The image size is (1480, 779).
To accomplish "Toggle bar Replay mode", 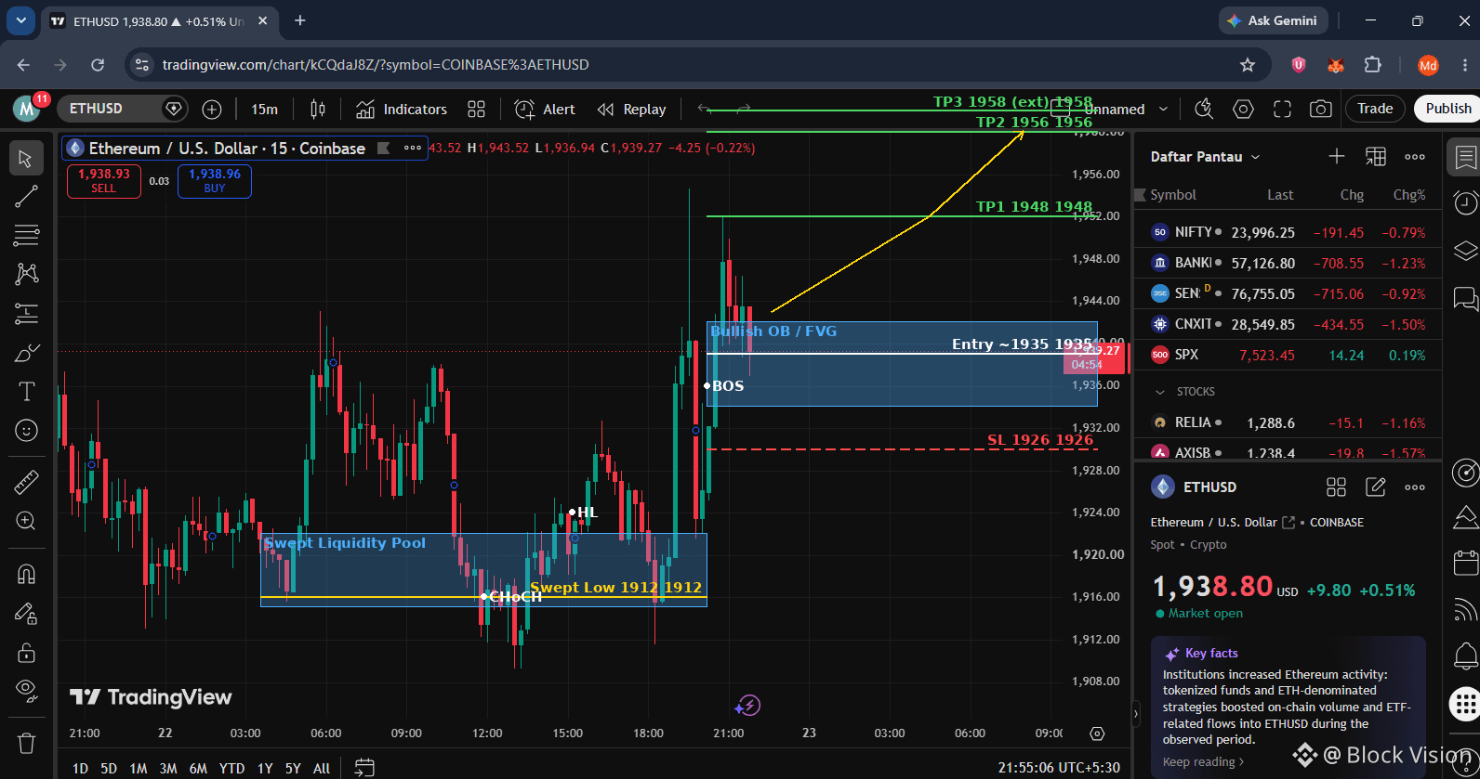I will click(632, 110).
